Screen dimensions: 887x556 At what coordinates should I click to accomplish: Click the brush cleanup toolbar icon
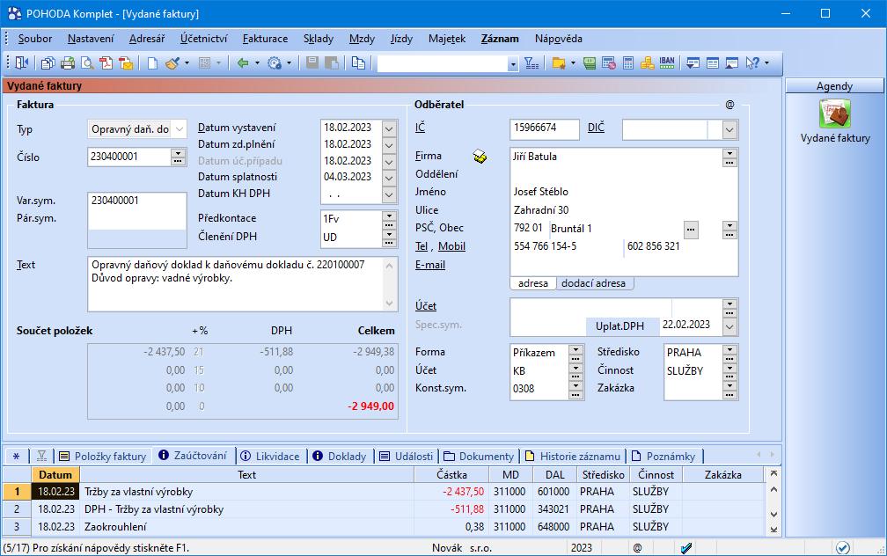(x=172, y=62)
